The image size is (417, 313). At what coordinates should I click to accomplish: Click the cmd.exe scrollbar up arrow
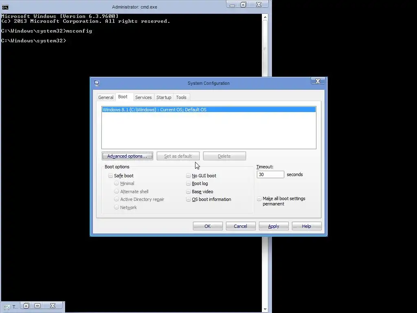point(265,17)
